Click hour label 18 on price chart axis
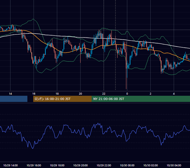The width and height of the screenshot is (190, 168). (57, 94)
